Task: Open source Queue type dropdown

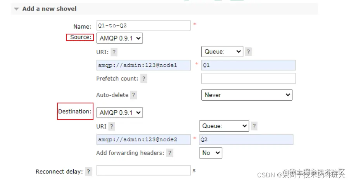Action: click(222, 52)
